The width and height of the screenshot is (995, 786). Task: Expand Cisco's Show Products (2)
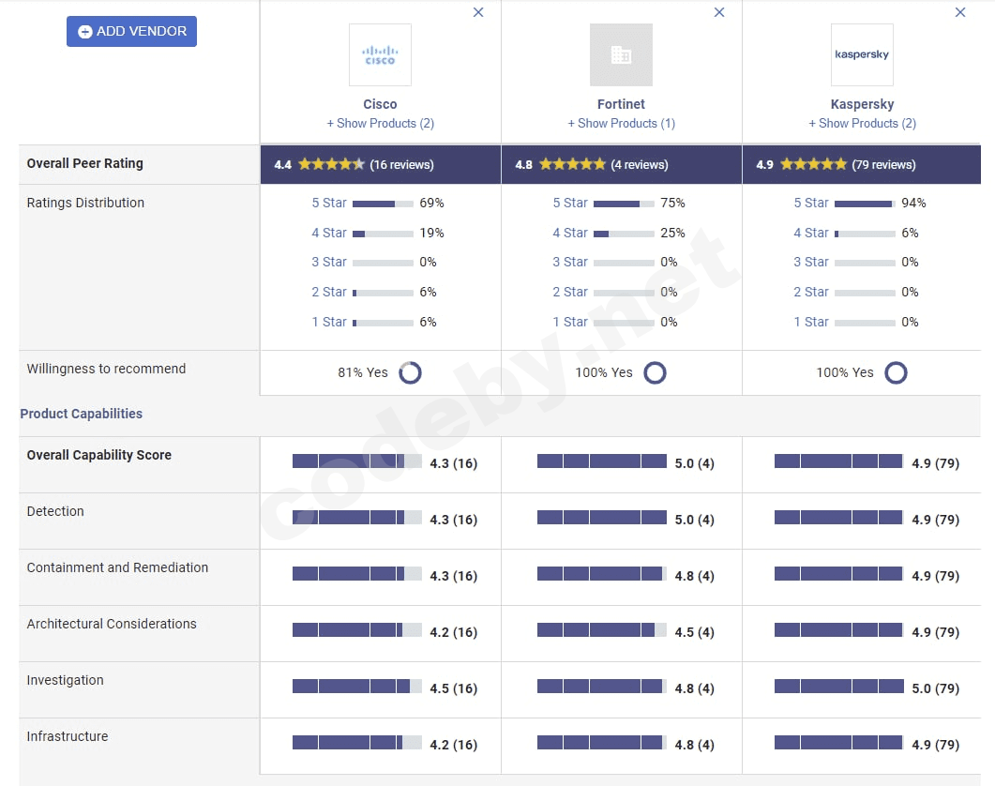click(x=380, y=123)
